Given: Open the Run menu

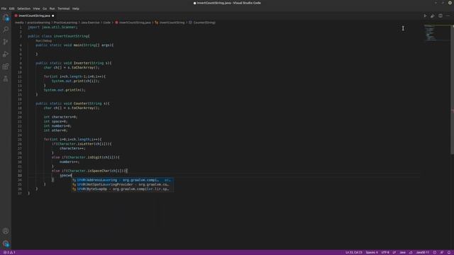Looking at the screenshot, I should 52,8.
